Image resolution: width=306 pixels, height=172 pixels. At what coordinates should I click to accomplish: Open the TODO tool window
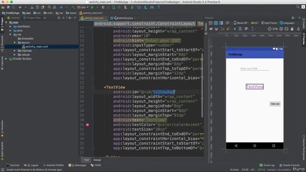coord(96,165)
